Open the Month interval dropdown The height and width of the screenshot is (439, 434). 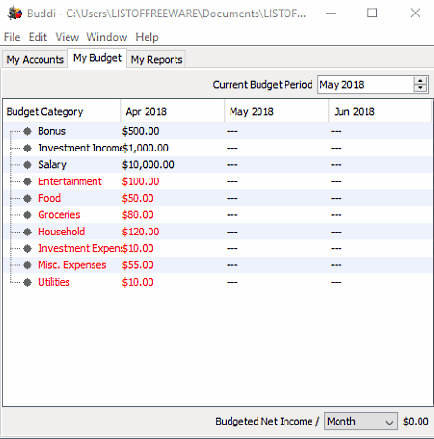point(361,422)
